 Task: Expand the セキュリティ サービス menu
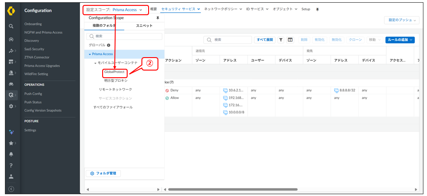click(181, 9)
